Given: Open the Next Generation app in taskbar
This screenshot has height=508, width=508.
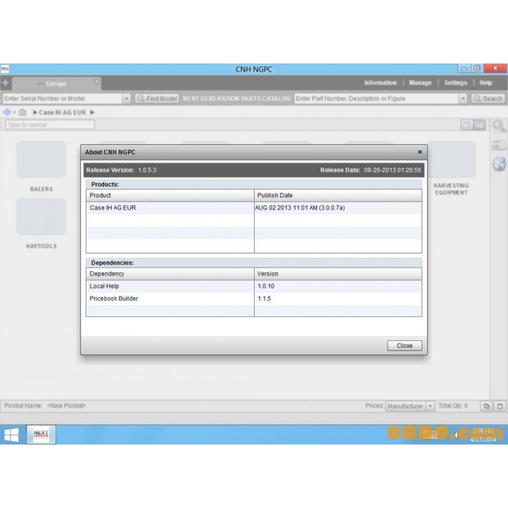Looking at the screenshot, I should (x=41, y=434).
